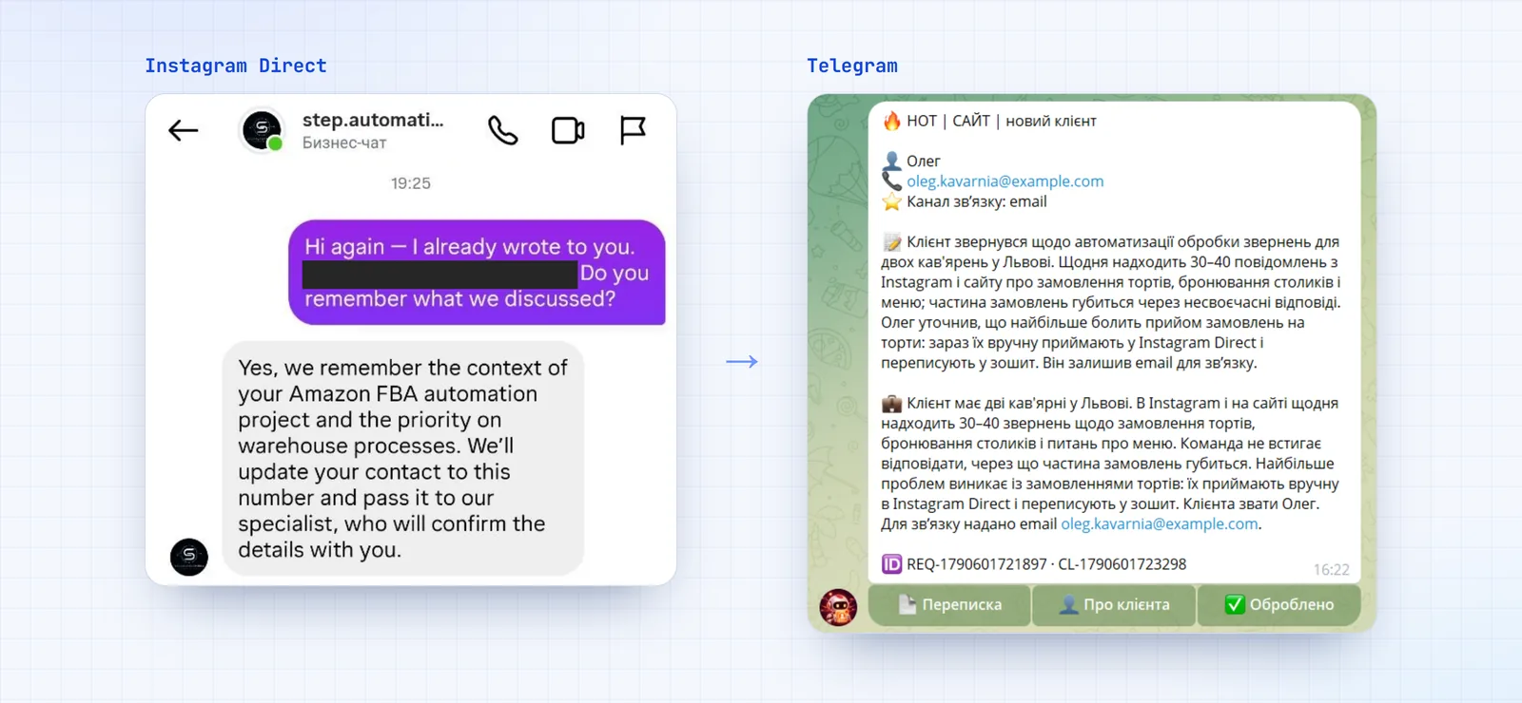Screen dimensions: 1522x703
Task: Click the 'Telegram' heading label
Action: (852, 66)
